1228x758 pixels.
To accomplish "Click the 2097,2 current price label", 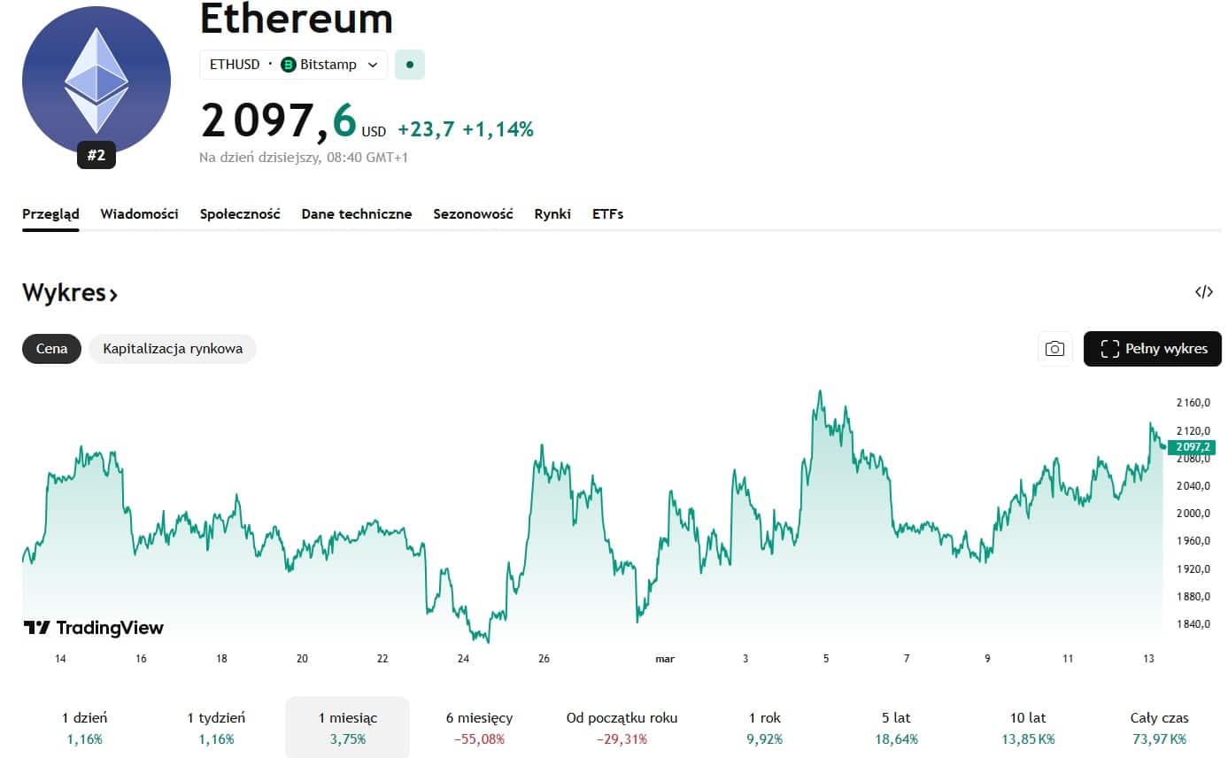I will [1193, 447].
